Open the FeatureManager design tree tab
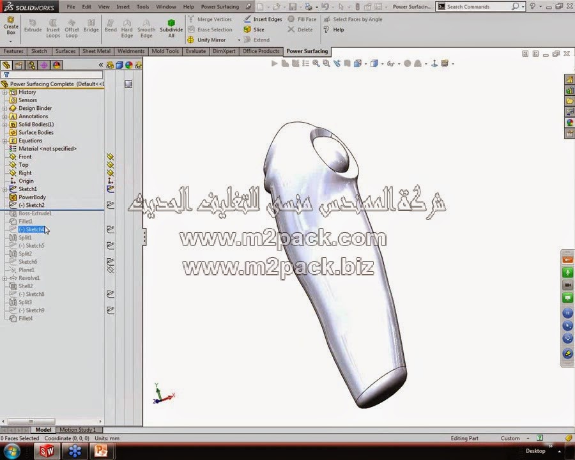 point(6,65)
